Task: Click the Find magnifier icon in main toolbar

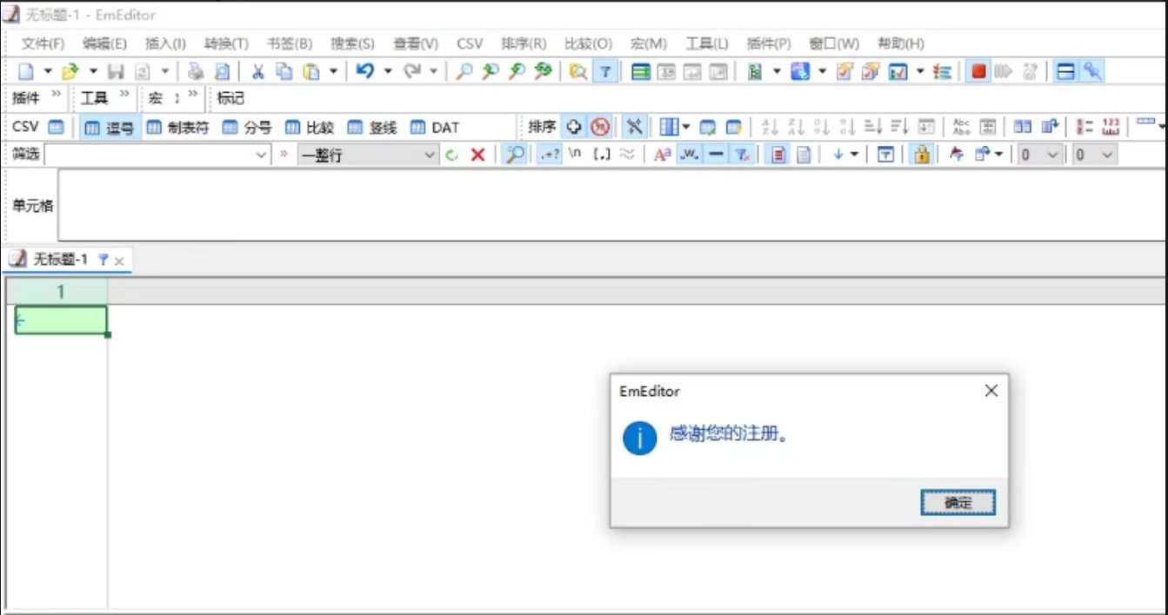Action: 464,71
